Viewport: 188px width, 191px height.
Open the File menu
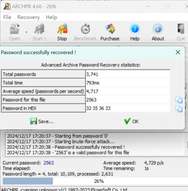(x=7, y=17)
